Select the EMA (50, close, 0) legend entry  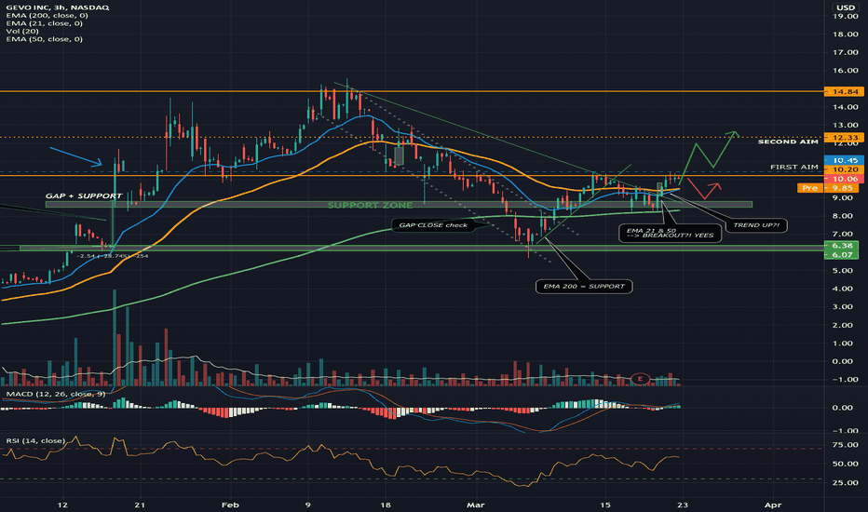pos(45,39)
